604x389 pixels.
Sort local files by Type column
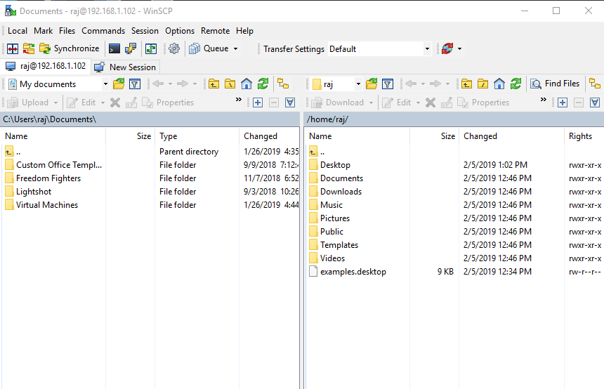(x=197, y=136)
